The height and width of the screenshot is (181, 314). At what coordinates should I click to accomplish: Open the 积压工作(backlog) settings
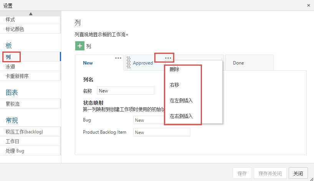pyautogui.click(x=30, y=132)
